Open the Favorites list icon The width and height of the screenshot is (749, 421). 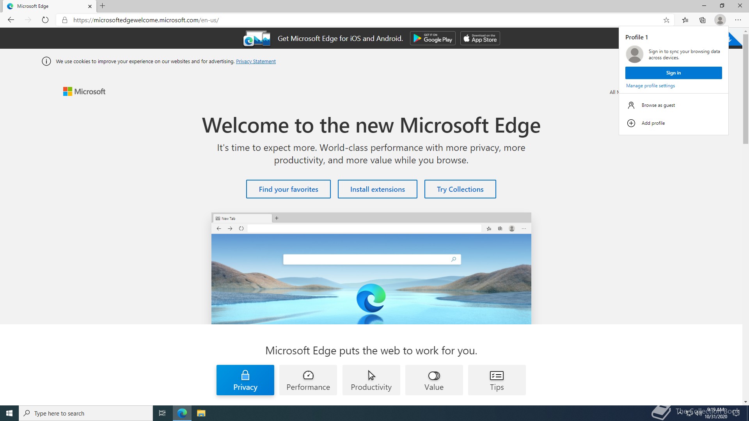point(685,20)
